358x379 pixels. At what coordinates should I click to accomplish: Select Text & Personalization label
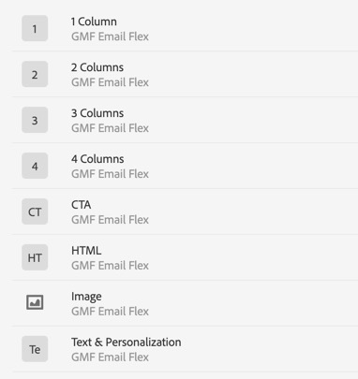click(x=127, y=343)
